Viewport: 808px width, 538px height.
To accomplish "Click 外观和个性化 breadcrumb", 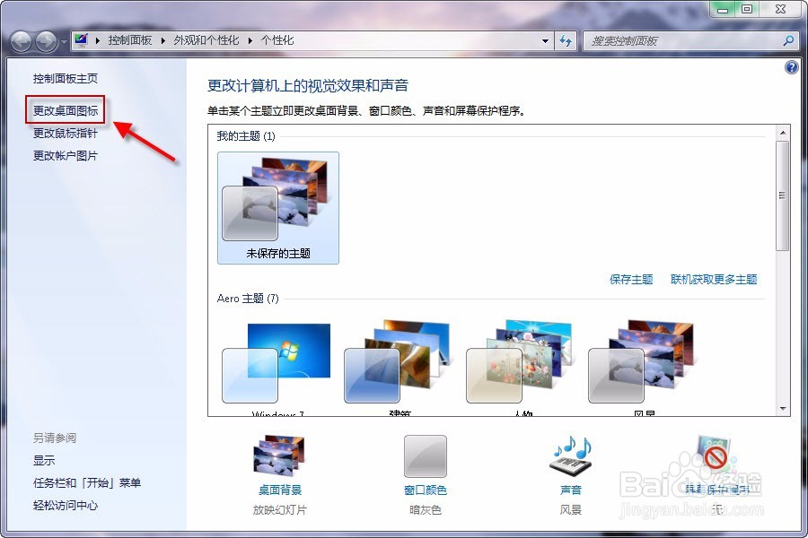I will pyautogui.click(x=206, y=40).
